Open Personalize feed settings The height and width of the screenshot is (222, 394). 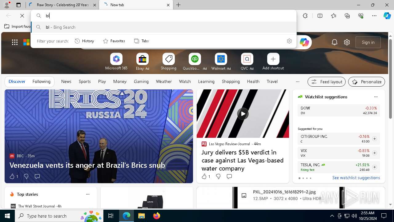pyautogui.click(x=367, y=82)
